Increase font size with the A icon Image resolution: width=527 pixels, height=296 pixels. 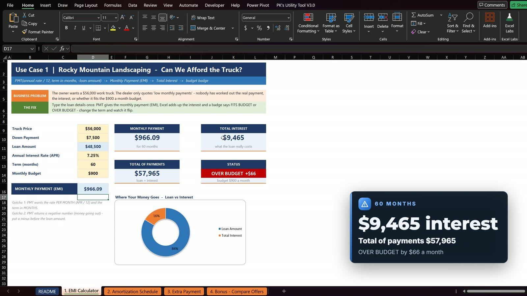[123, 17]
